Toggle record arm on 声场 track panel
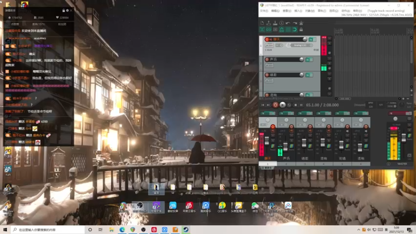 (x=267, y=59)
